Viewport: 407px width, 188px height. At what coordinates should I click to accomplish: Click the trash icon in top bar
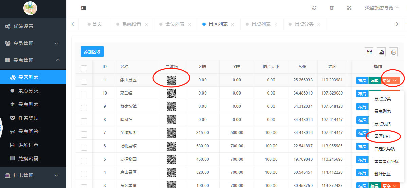coord(332,8)
